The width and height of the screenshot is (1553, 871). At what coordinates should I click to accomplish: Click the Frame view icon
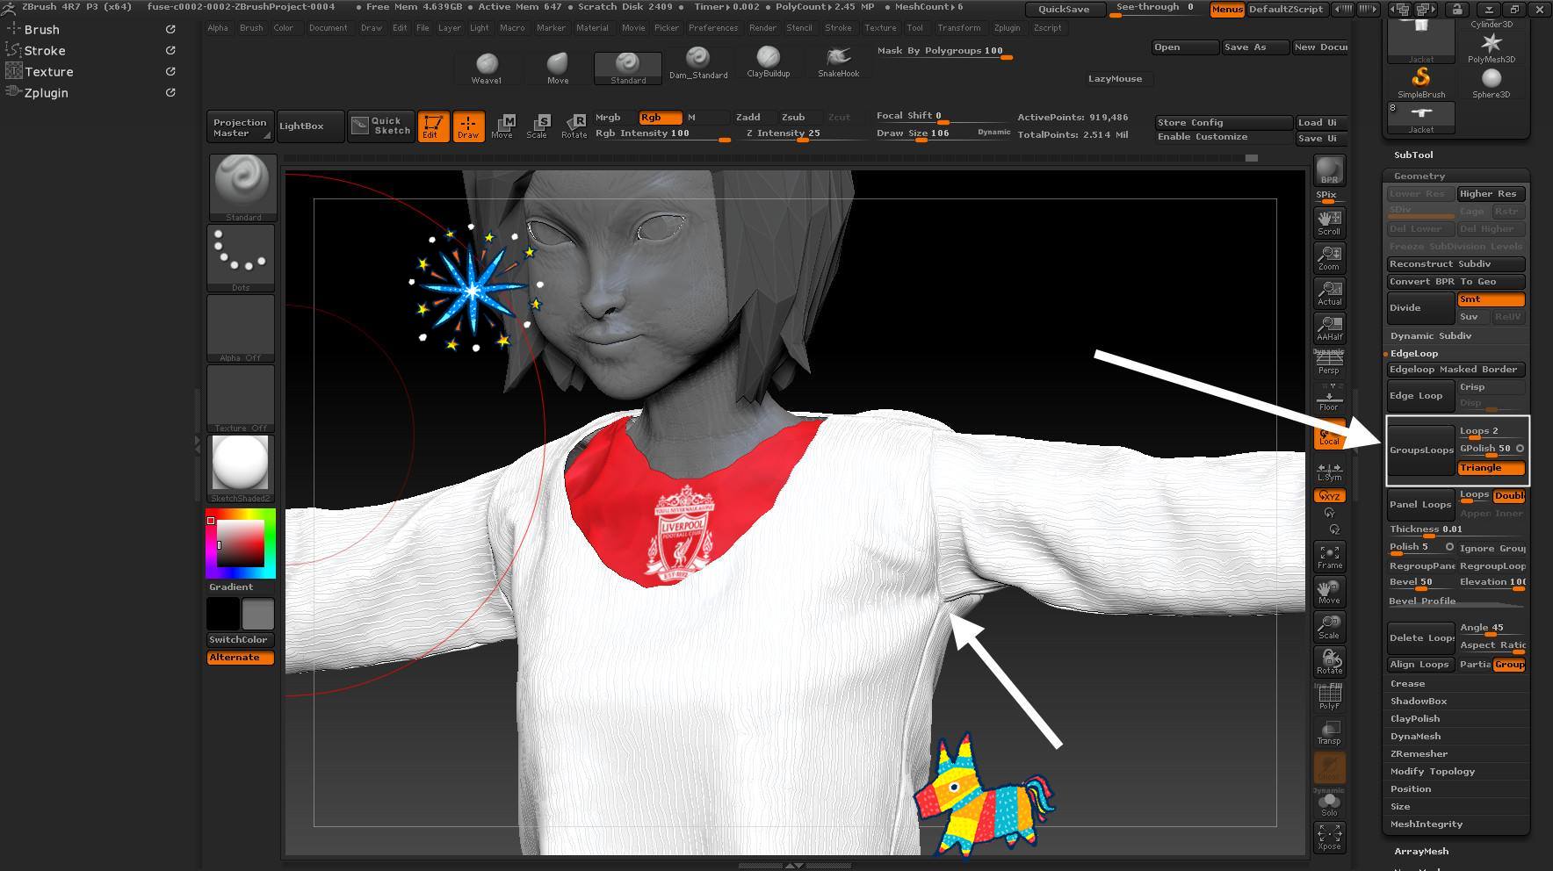(1329, 557)
